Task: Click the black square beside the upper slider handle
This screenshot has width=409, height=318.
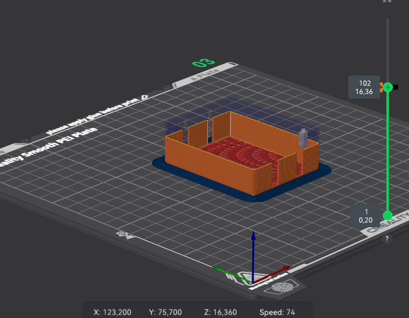Action: click(x=396, y=87)
